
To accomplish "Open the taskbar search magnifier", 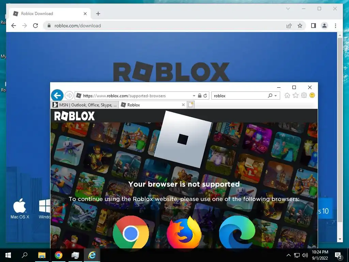I will point(25,255).
